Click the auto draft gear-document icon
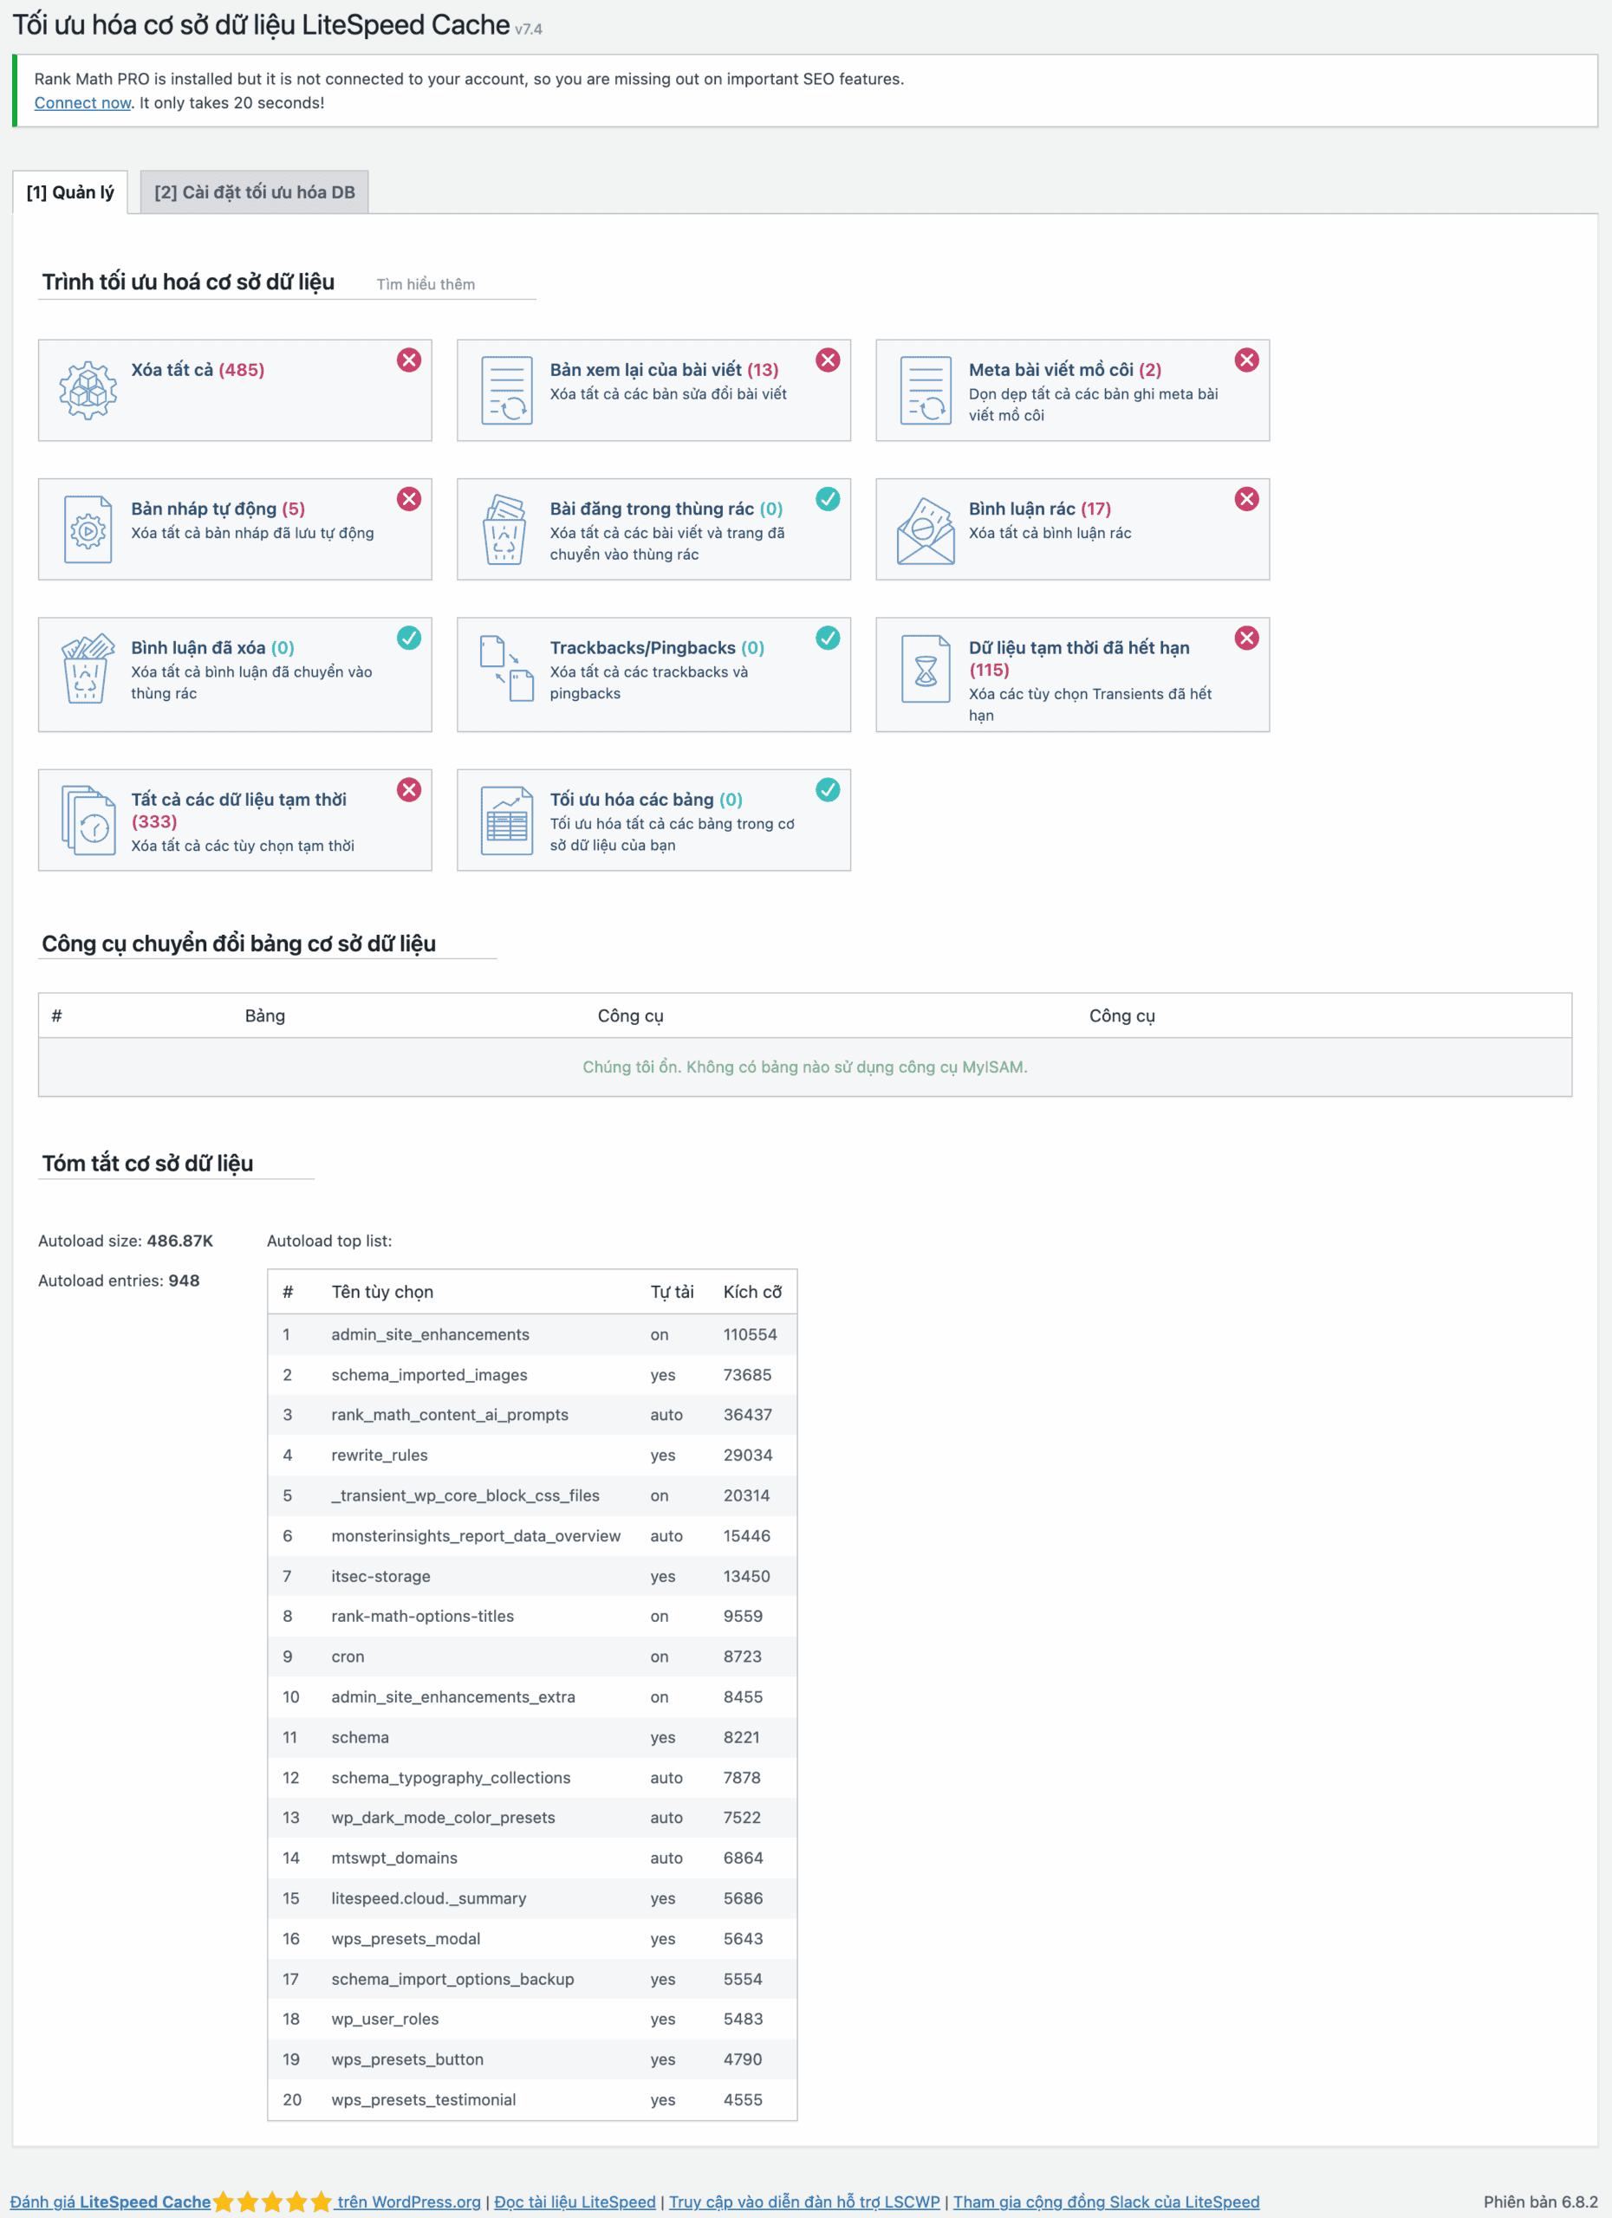This screenshot has width=1612, height=2218. tap(87, 529)
